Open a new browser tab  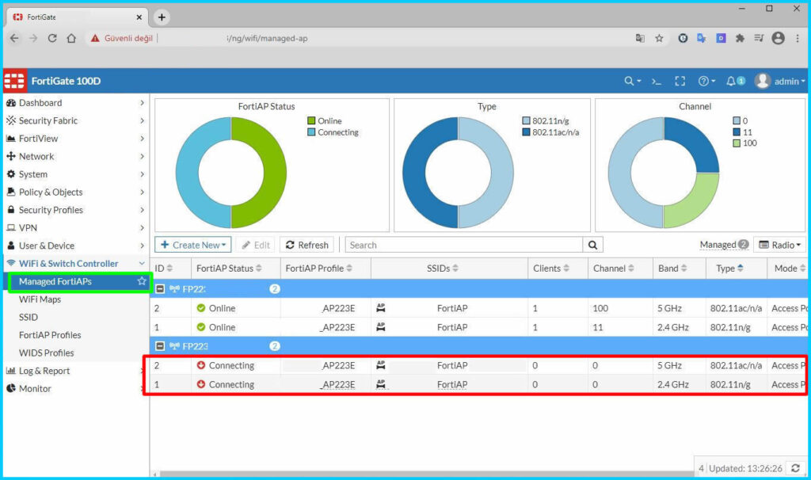tap(162, 17)
